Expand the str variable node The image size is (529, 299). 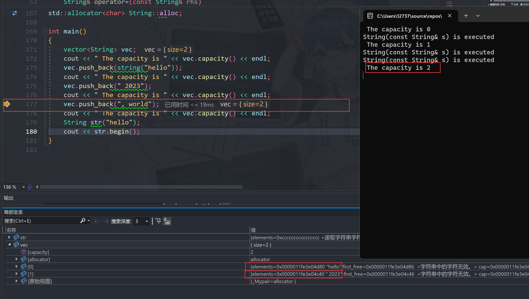pyautogui.click(x=9, y=237)
